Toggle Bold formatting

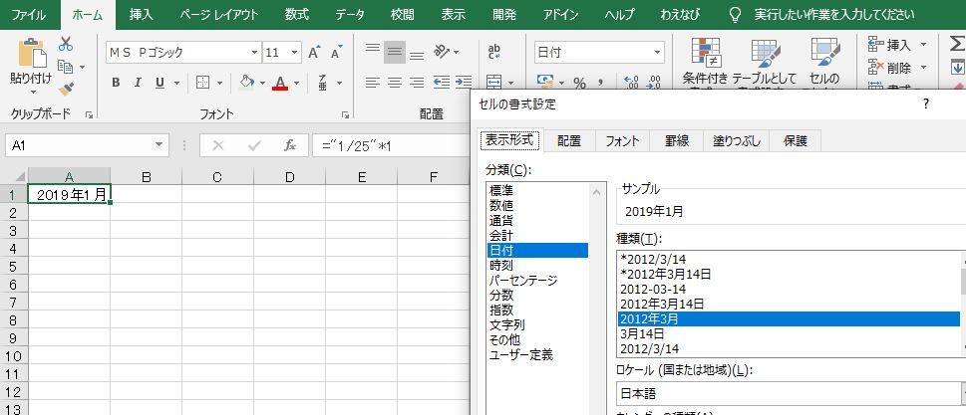(x=116, y=83)
